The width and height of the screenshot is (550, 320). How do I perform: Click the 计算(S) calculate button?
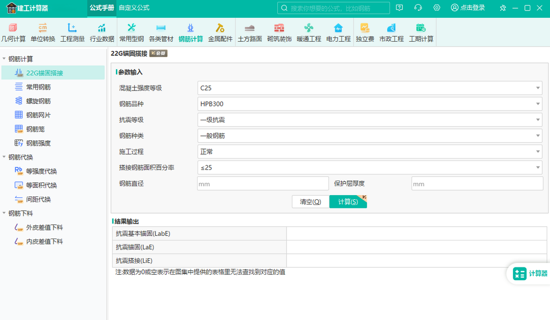348,202
